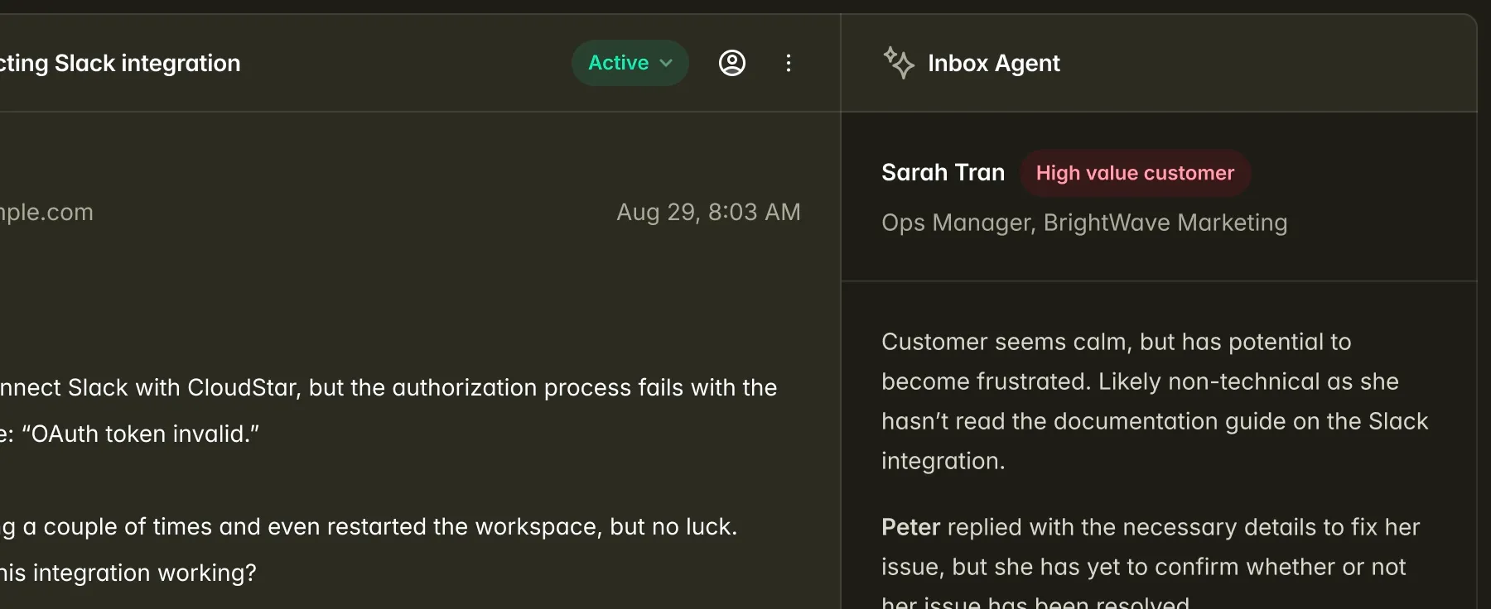Screen dimensions: 1491x609
Task: Open Sarah Tran's customer profile name
Action: click(943, 172)
